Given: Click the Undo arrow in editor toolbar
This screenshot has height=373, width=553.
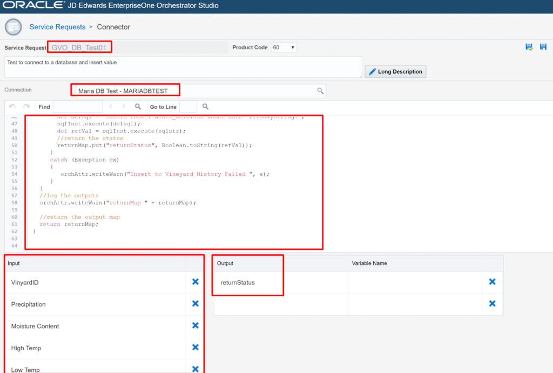Looking at the screenshot, I should tap(12, 106).
